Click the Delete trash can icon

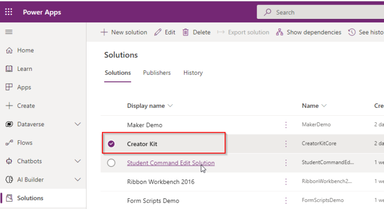185,32
